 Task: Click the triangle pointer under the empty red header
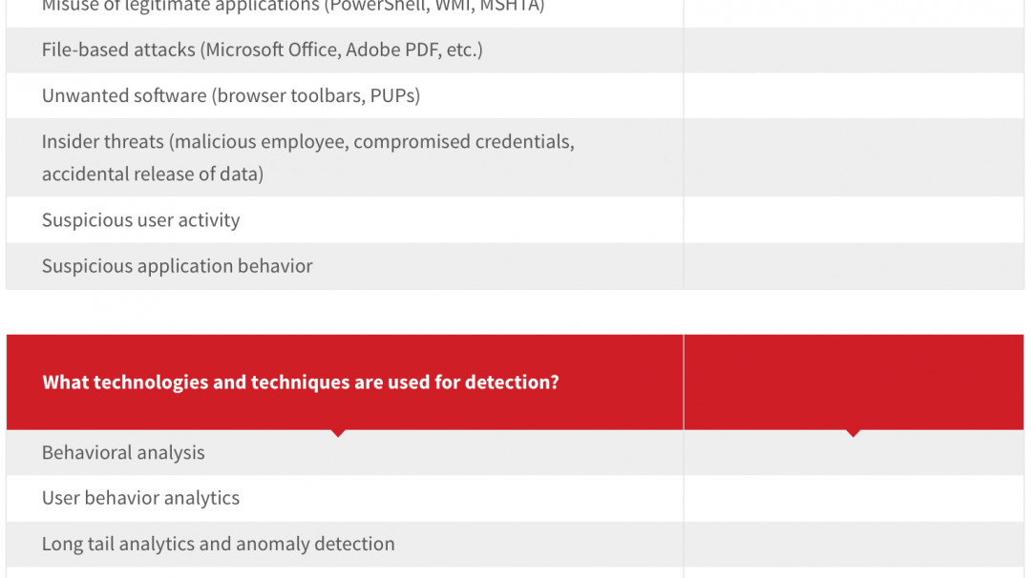pos(853,433)
